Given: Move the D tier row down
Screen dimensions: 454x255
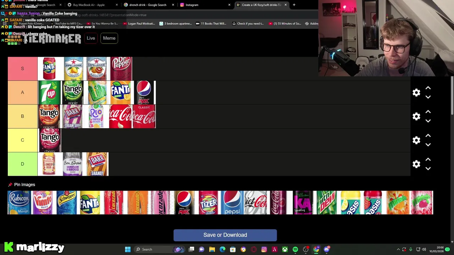Looking at the screenshot, I should pos(428,168).
